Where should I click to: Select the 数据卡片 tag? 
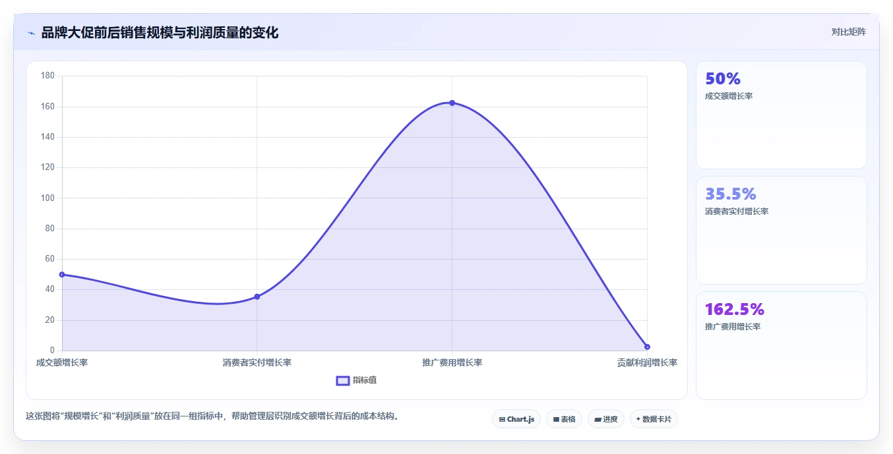654,419
